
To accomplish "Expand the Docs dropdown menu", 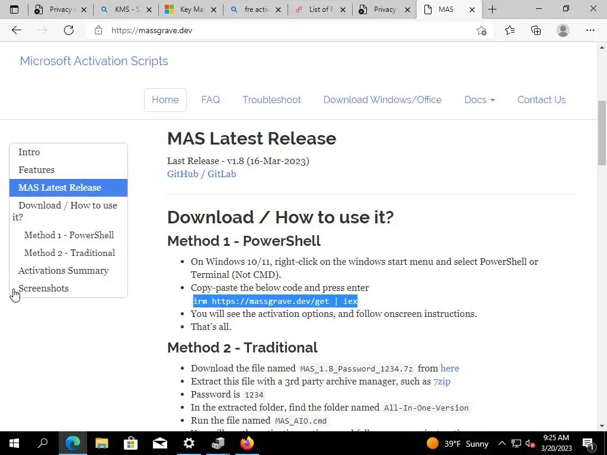I will coord(479,100).
